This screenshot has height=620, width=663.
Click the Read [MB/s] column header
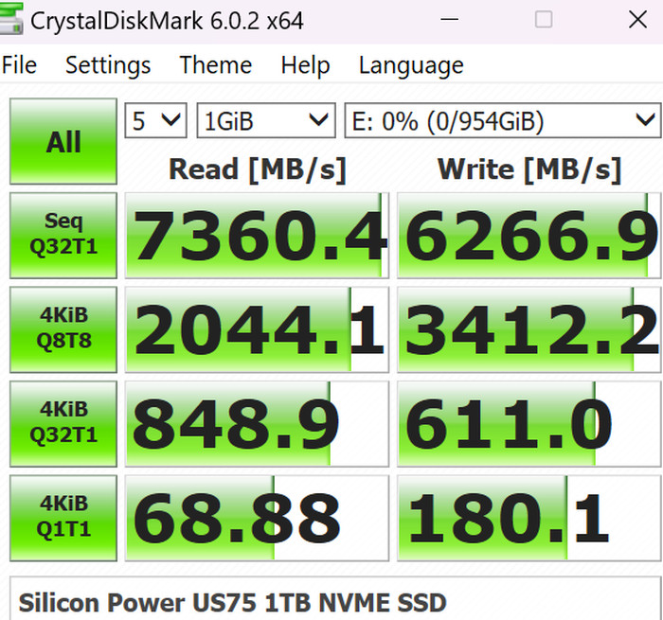click(x=258, y=169)
